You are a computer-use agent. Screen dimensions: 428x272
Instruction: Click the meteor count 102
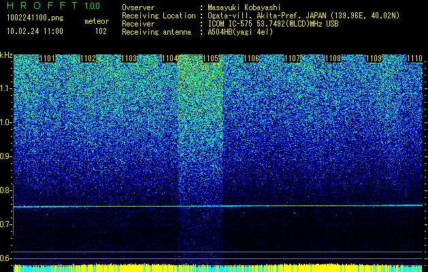101,31
